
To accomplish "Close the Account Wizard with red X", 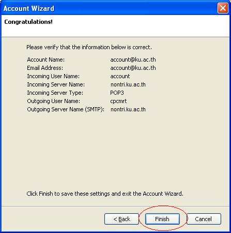I will 223,8.
